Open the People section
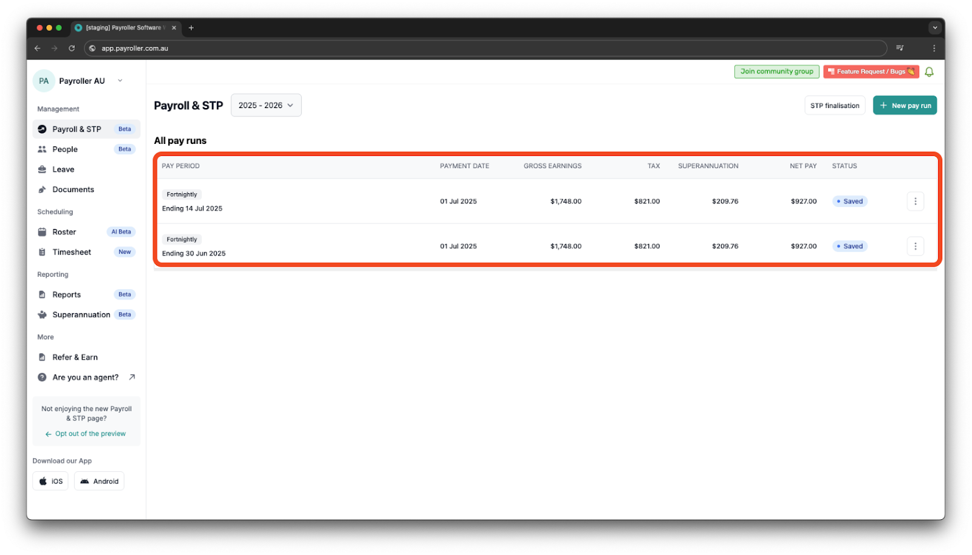Viewport: 972px width, 555px height. click(x=86, y=149)
